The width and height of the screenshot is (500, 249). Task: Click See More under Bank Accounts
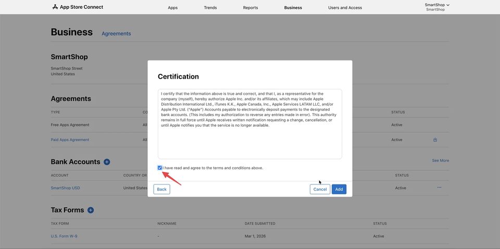click(x=441, y=160)
